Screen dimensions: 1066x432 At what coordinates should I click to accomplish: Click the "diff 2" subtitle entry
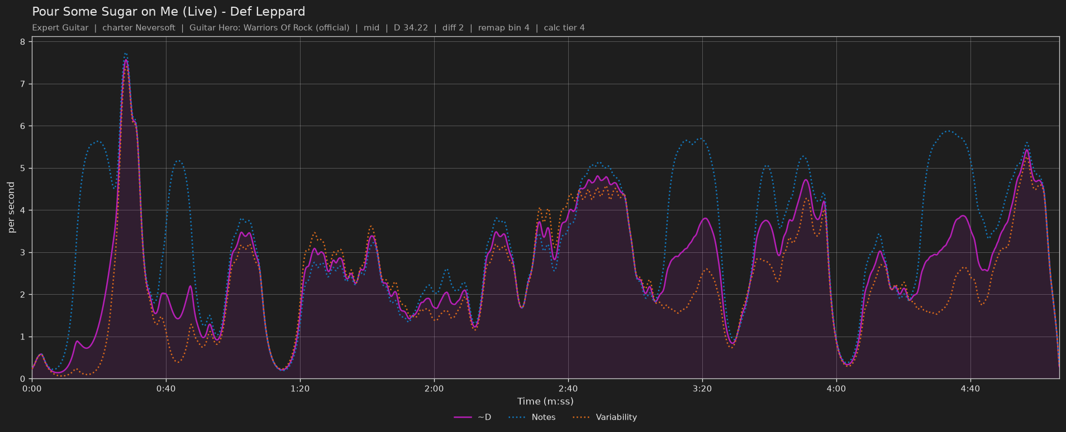coord(453,28)
